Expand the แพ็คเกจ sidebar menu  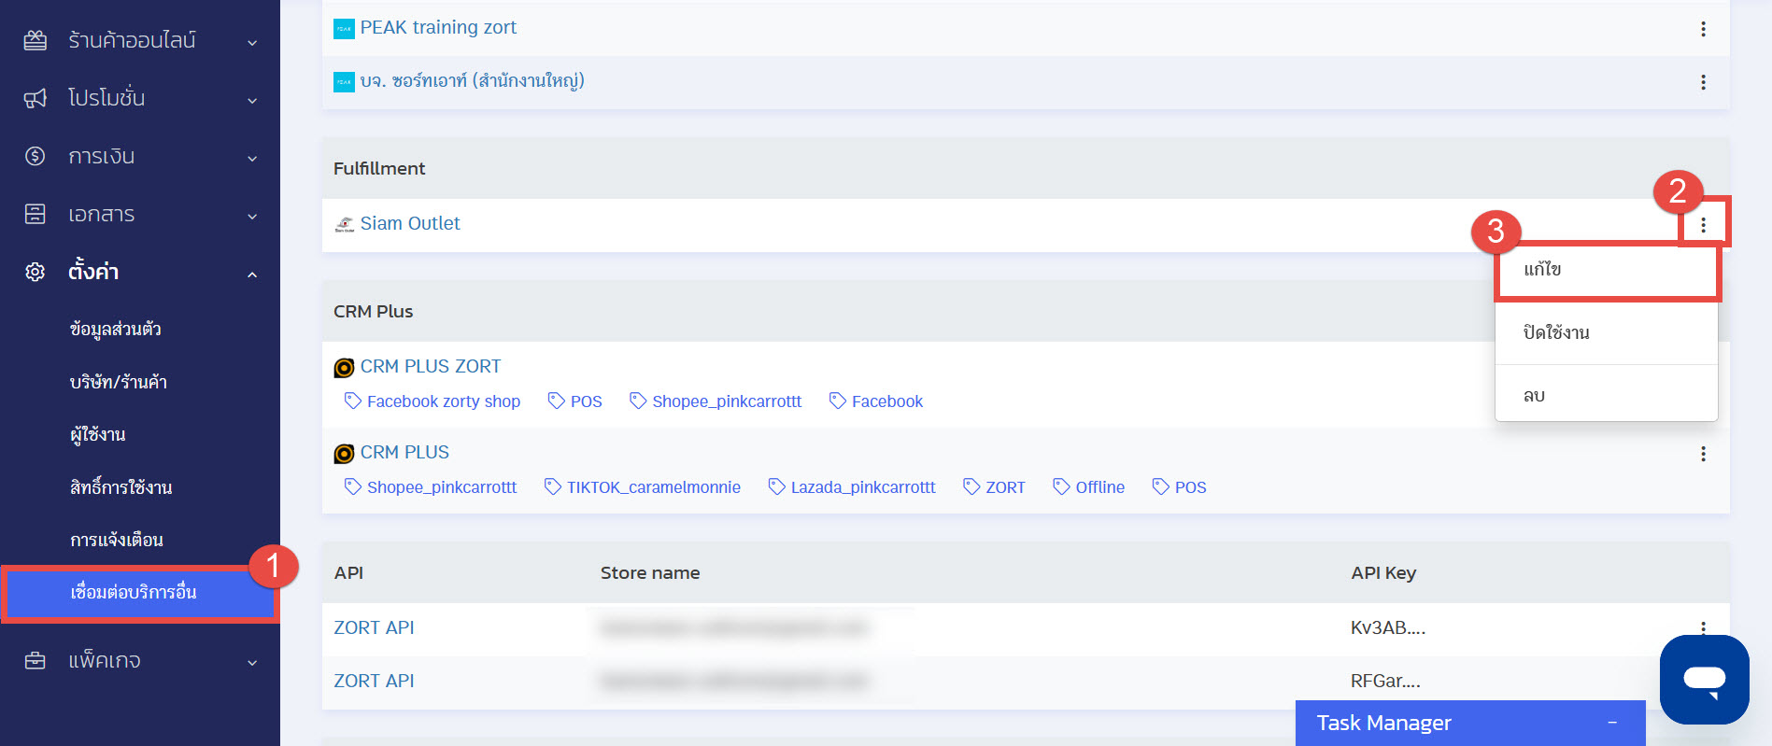click(252, 662)
